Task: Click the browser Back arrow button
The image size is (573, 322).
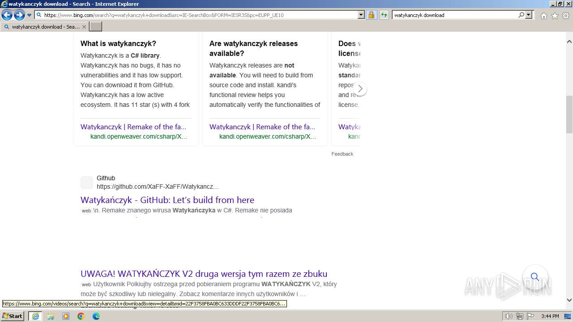Action: click(7, 15)
